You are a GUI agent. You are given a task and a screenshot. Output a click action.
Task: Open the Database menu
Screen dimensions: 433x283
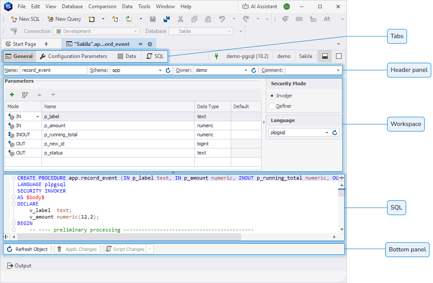(72, 6)
